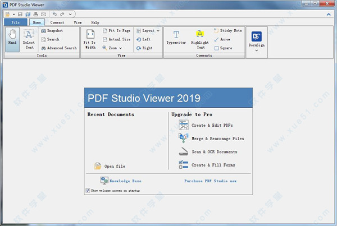Add a Sticky Note comment
The height and width of the screenshot is (226, 337).
point(228,31)
